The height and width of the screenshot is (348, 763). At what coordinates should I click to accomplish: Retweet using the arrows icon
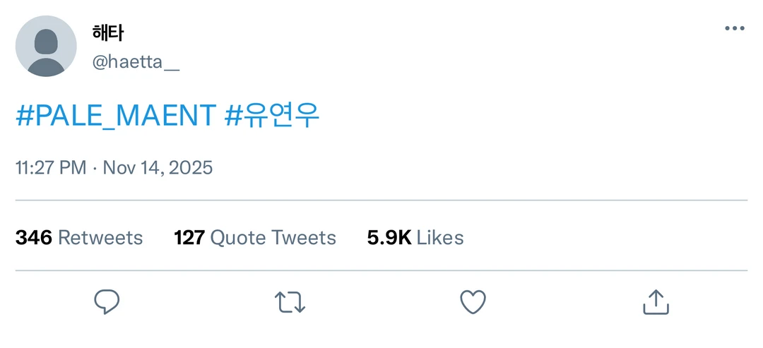pyautogui.click(x=290, y=302)
